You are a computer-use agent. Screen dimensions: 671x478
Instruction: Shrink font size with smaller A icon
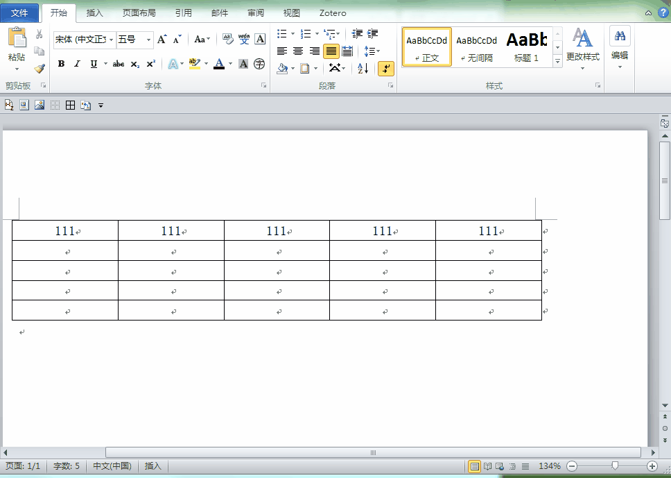177,40
